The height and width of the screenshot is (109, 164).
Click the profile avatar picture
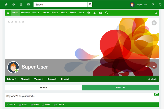click(13, 67)
